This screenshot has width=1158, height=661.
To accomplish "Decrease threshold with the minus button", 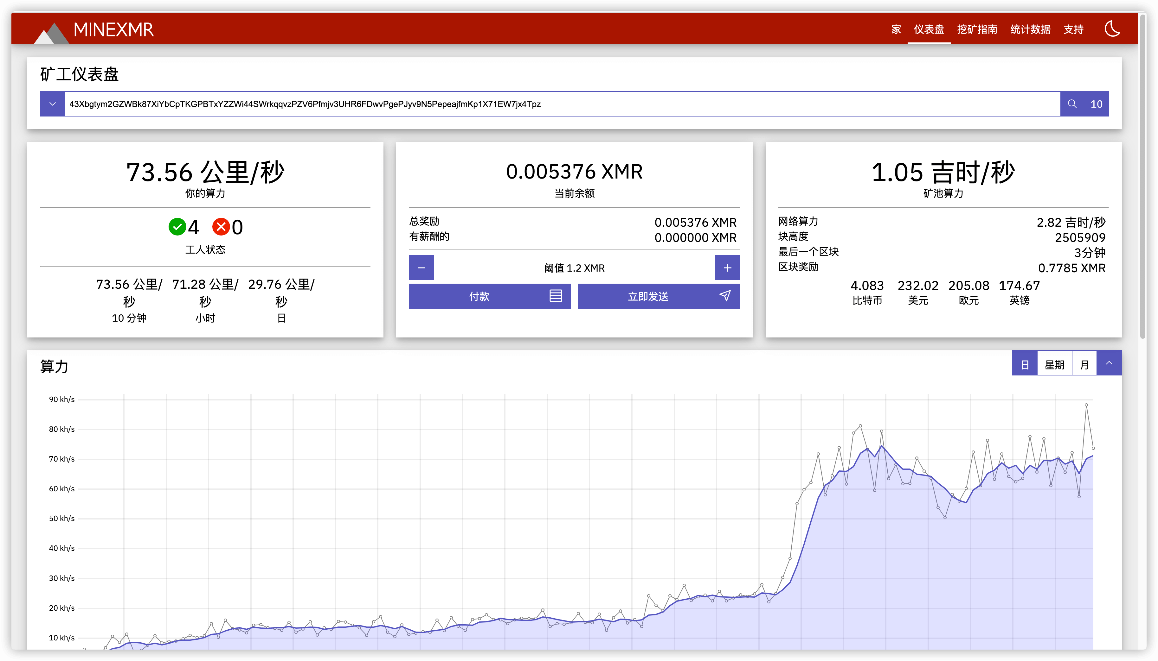I will click(421, 268).
